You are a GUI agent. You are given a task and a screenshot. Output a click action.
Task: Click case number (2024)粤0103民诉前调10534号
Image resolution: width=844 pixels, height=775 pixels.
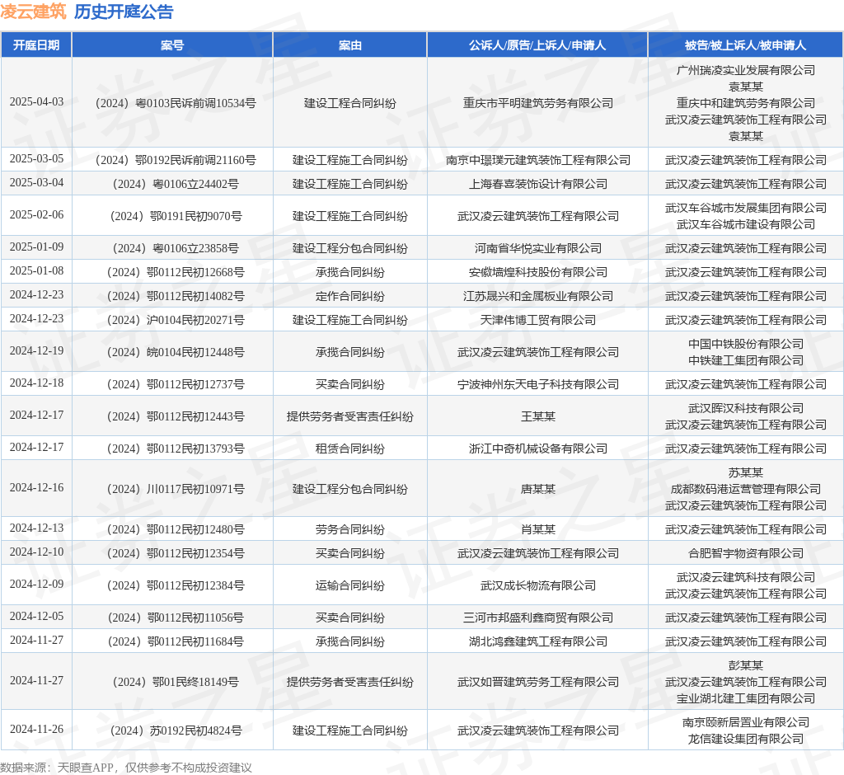[172, 103]
